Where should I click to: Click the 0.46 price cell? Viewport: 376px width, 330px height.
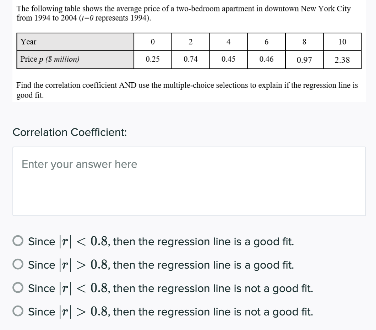tap(266, 59)
